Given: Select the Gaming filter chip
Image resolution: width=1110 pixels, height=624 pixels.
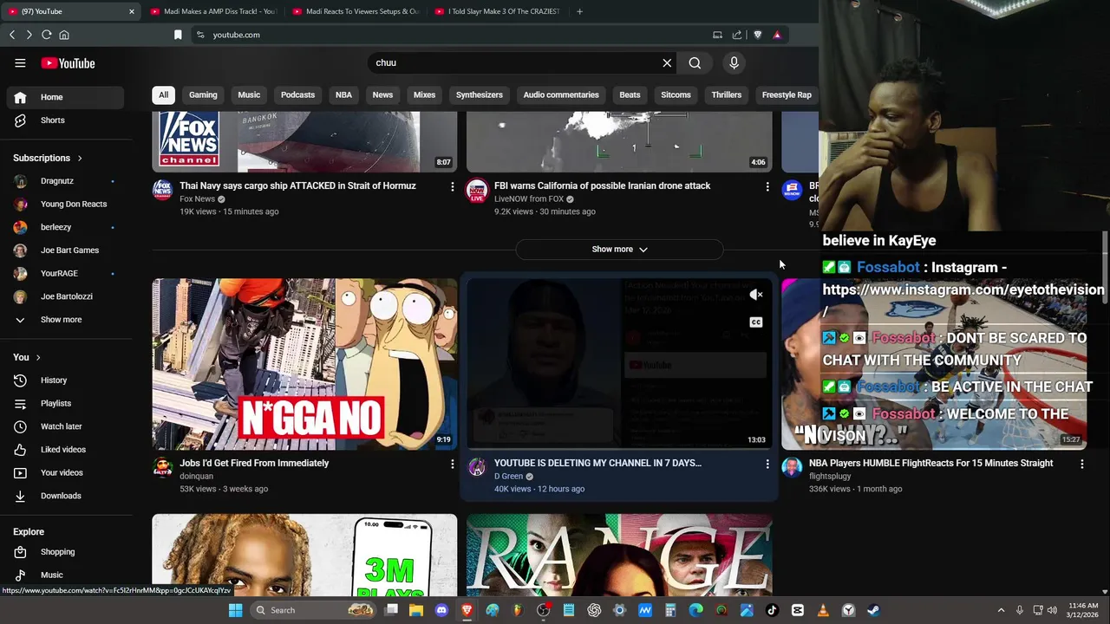Looking at the screenshot, I should click(203, 95).
